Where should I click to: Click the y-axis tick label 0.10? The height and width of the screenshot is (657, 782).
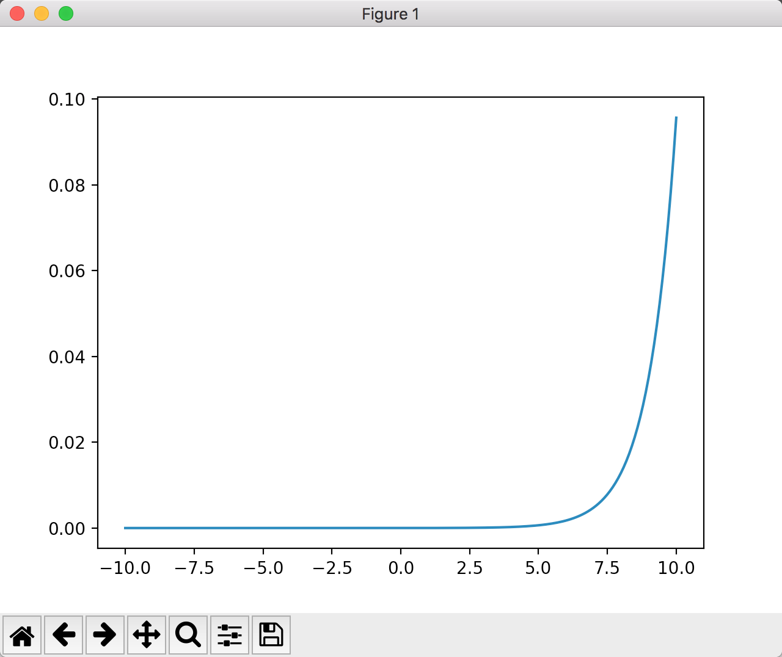click(68, 99)
